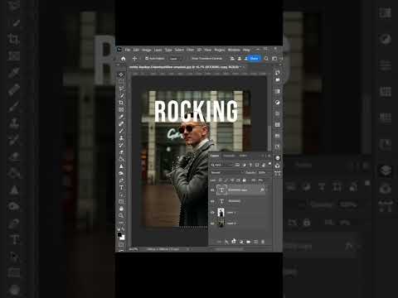Select the Eyedropper tool
Image resolution: width=398 pixels, height=298 pixels.
[x=121, y=117]
